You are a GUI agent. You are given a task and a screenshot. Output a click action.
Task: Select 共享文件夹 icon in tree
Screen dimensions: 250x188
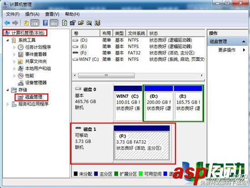[20, 61]
